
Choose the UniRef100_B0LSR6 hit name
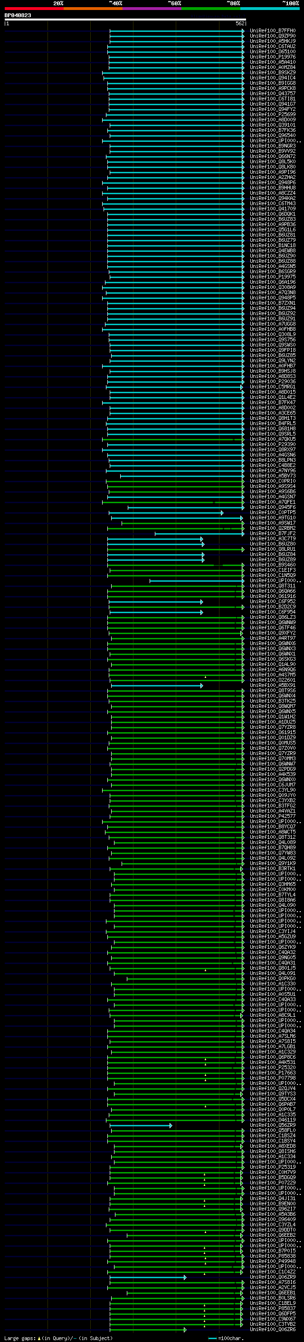click(273, 1298)
